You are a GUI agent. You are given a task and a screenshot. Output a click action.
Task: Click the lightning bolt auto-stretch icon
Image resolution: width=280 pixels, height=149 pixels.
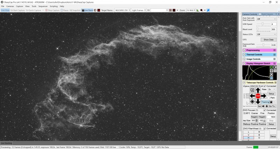[271, 71]
